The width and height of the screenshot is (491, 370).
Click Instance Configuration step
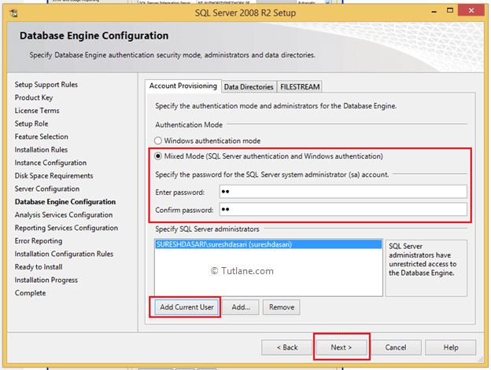coord(50,163)
